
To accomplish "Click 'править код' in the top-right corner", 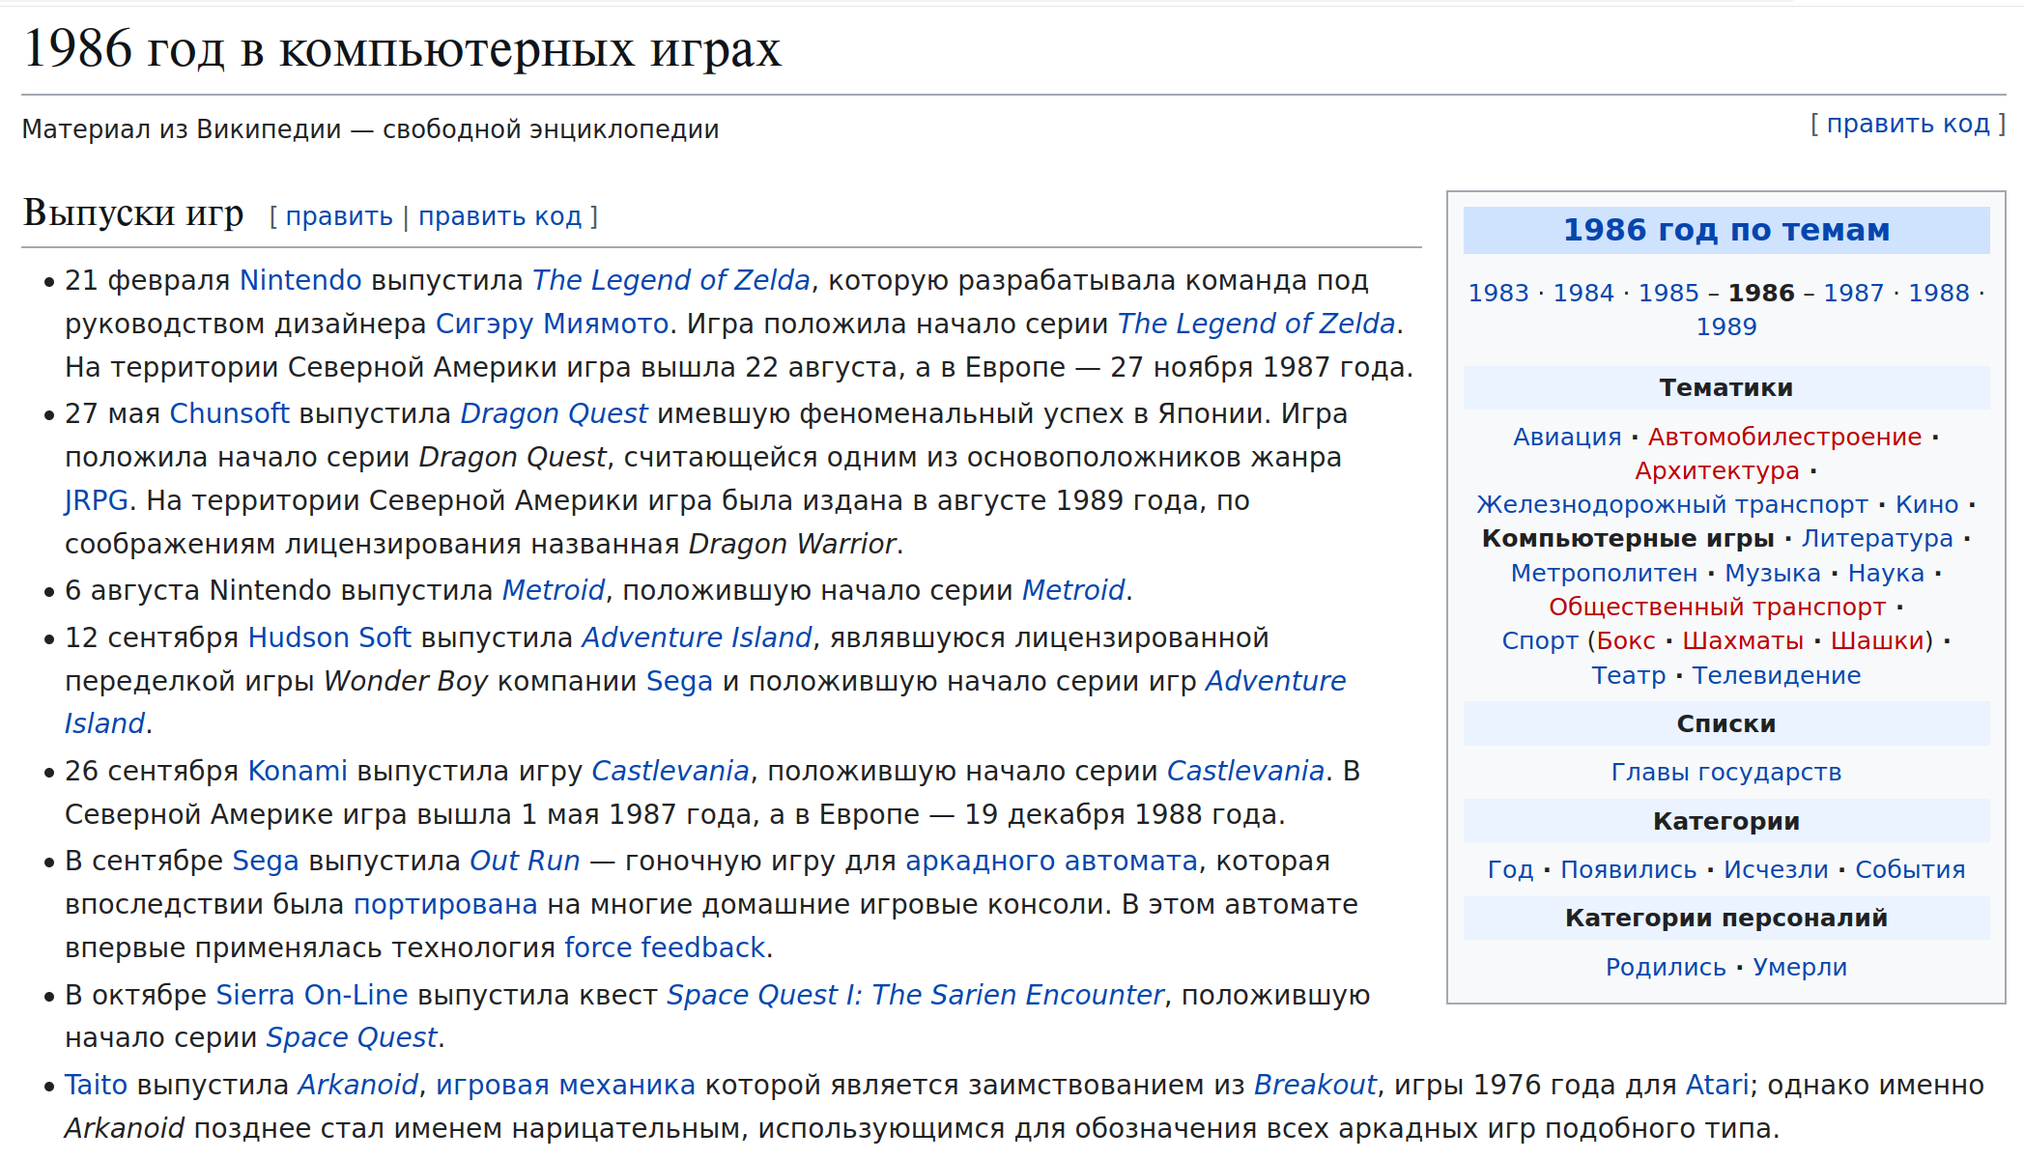I will coord(1907,124).
